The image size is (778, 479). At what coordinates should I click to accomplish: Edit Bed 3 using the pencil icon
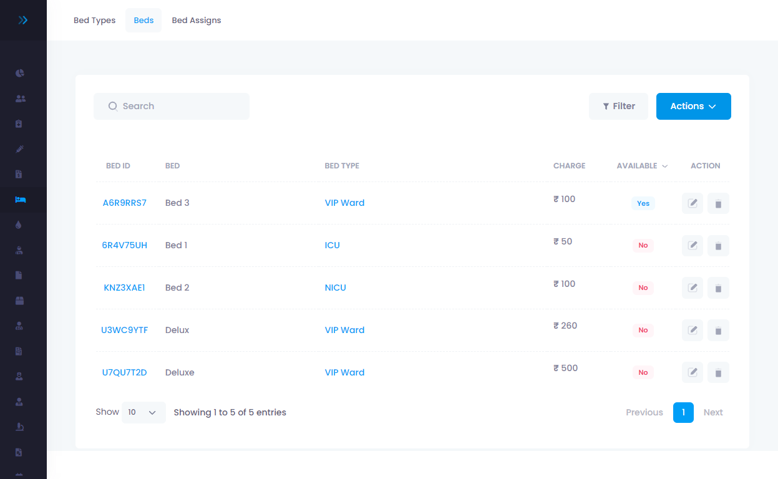(692, 203)
